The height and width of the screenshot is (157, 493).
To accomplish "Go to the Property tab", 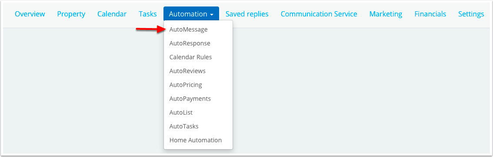I will pyautogui.click(x=71, y=14).
